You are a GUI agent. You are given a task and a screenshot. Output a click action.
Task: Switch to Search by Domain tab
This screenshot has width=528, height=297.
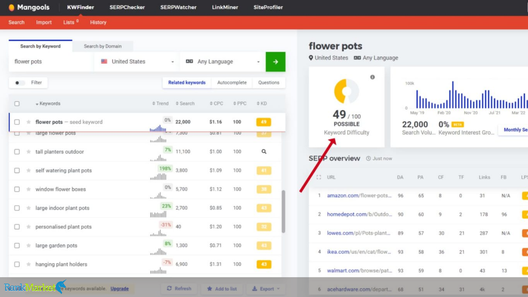[103, 46]
